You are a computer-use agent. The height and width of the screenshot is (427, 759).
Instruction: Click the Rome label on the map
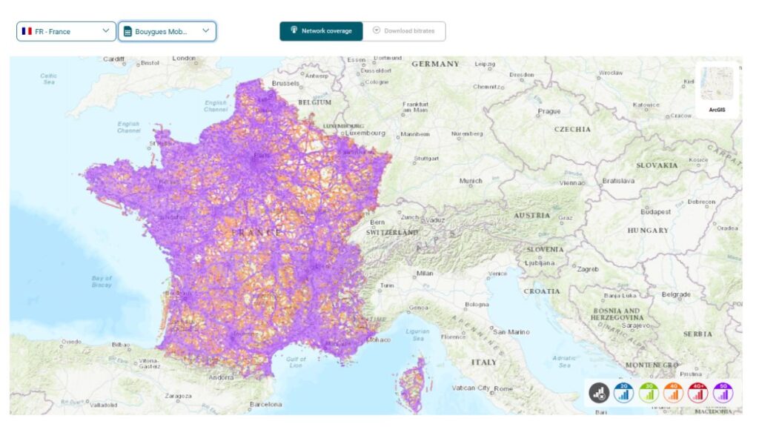point(503,388)
